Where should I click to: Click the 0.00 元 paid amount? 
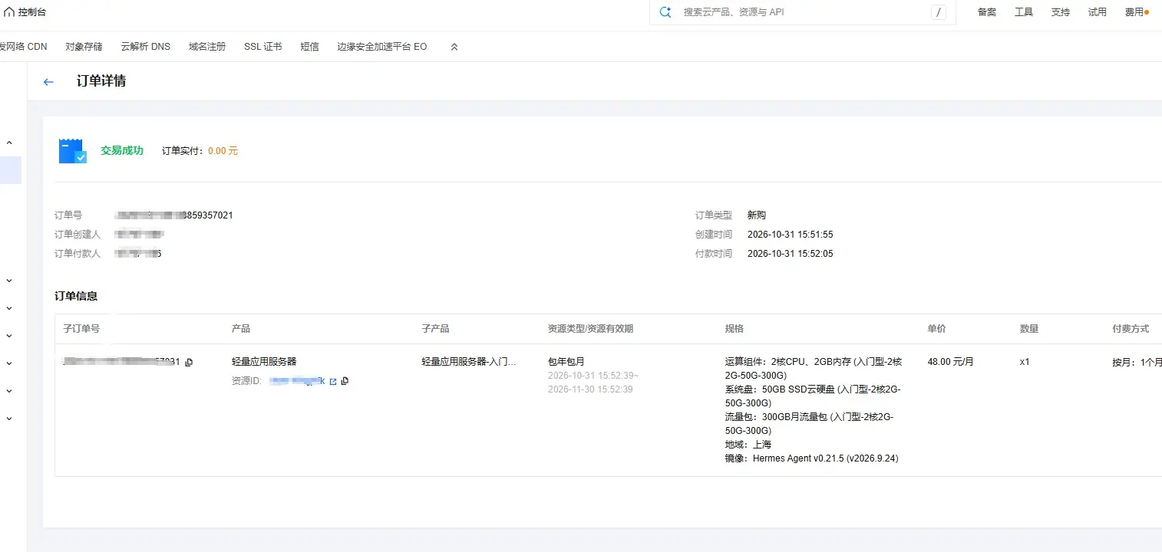pos(223,151)
